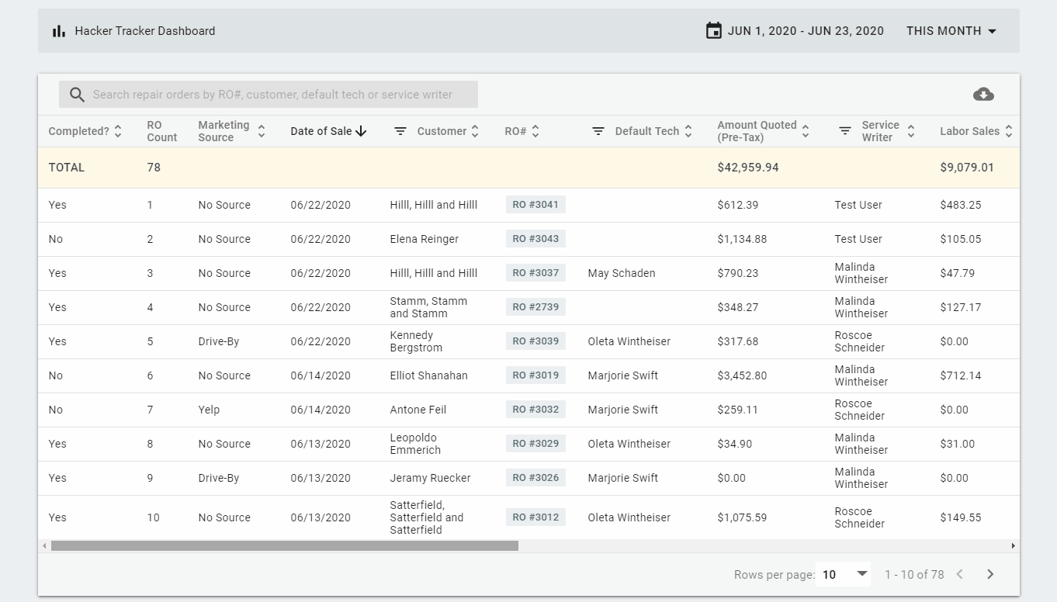This screenshot has width=1057, height=602.
Task: Click total labor sales $9,079.01
Action: tap(967, 168)
